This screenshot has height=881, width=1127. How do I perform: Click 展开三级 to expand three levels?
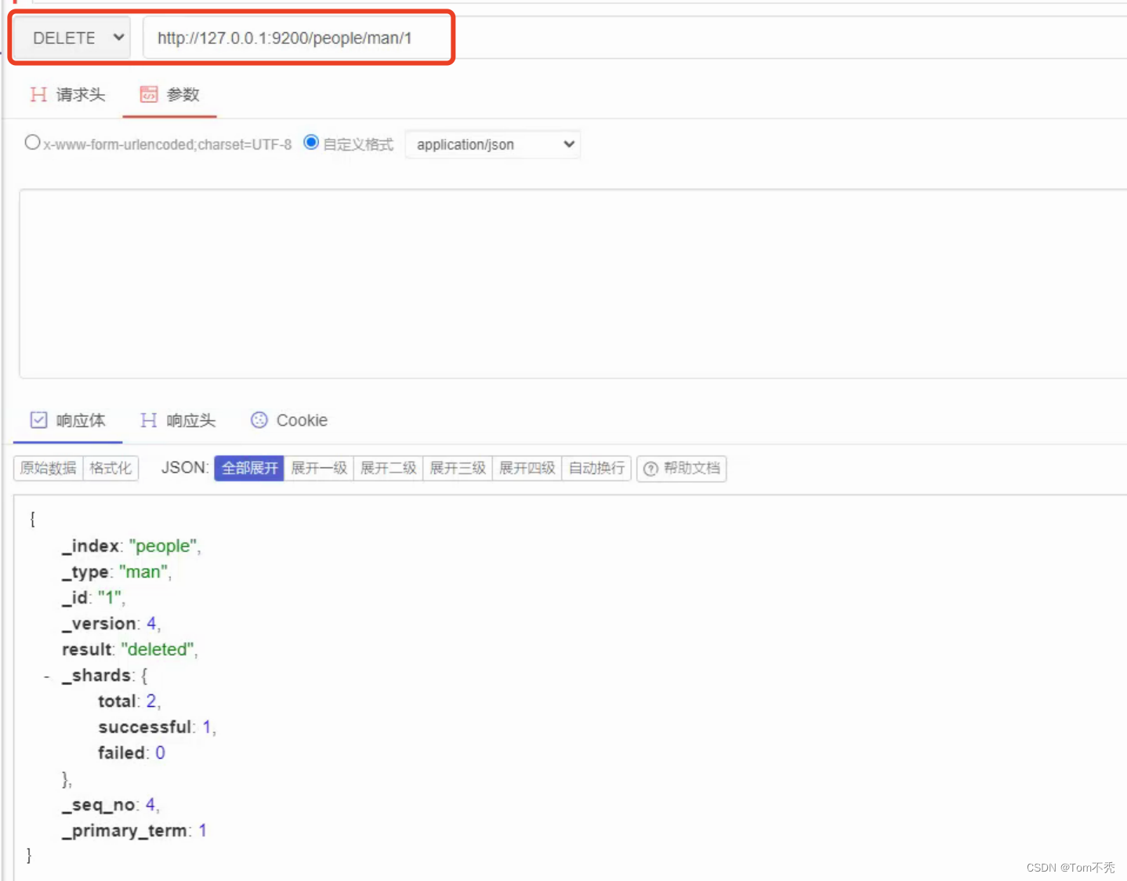458,468
